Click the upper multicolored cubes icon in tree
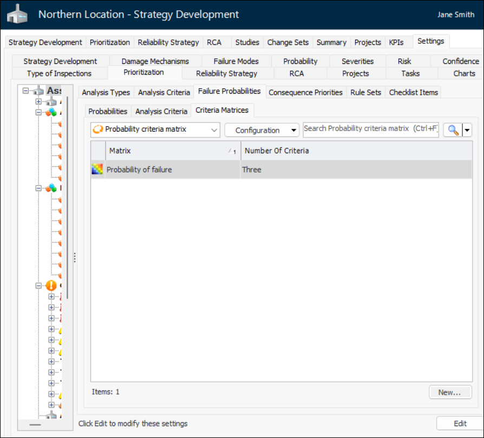Image resolution: width=484 pixels, height=438 pixels. point(51,113)
